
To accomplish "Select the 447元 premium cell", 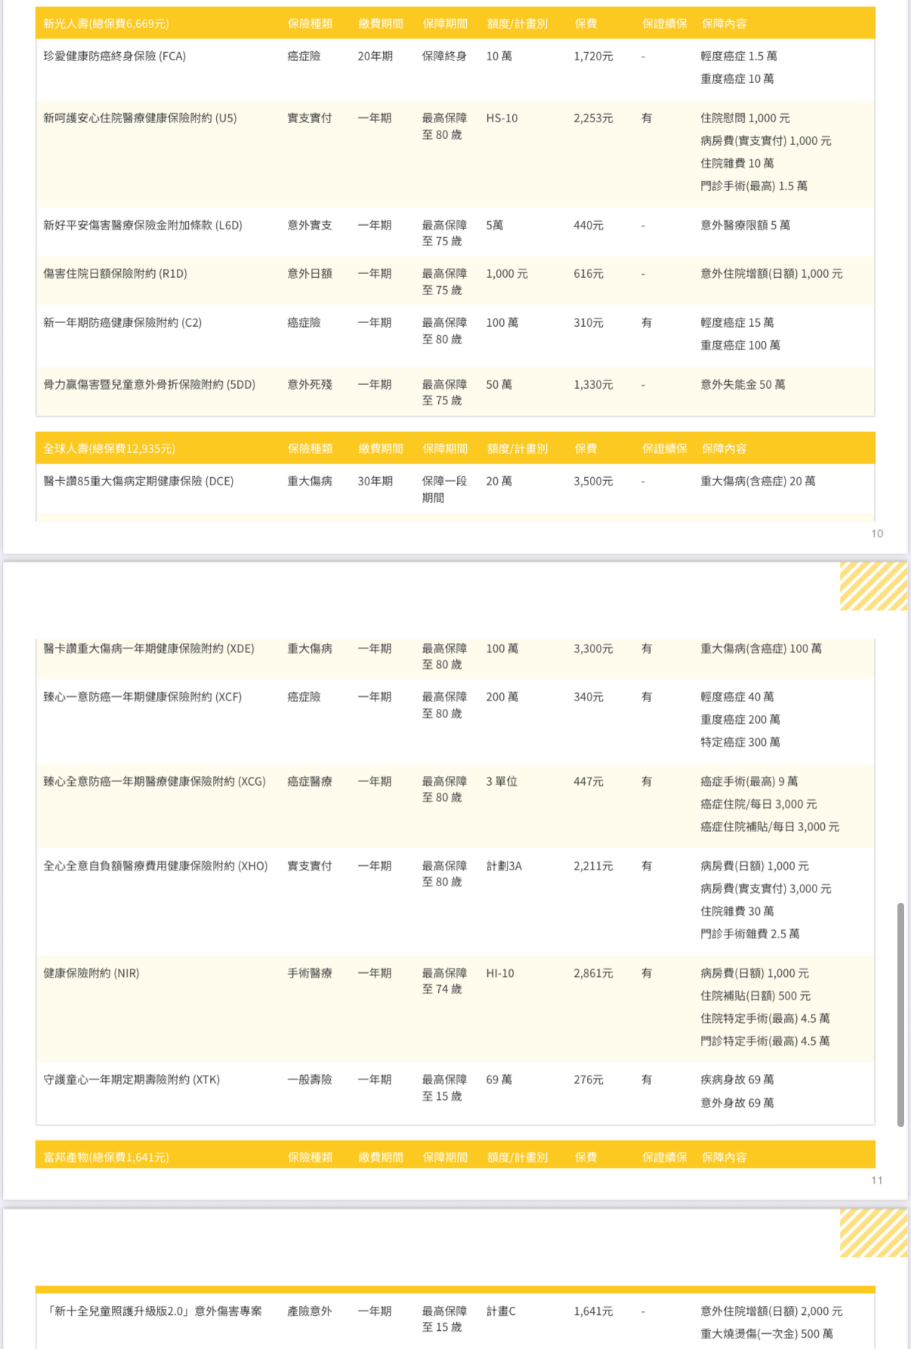I will pos(588,781).
